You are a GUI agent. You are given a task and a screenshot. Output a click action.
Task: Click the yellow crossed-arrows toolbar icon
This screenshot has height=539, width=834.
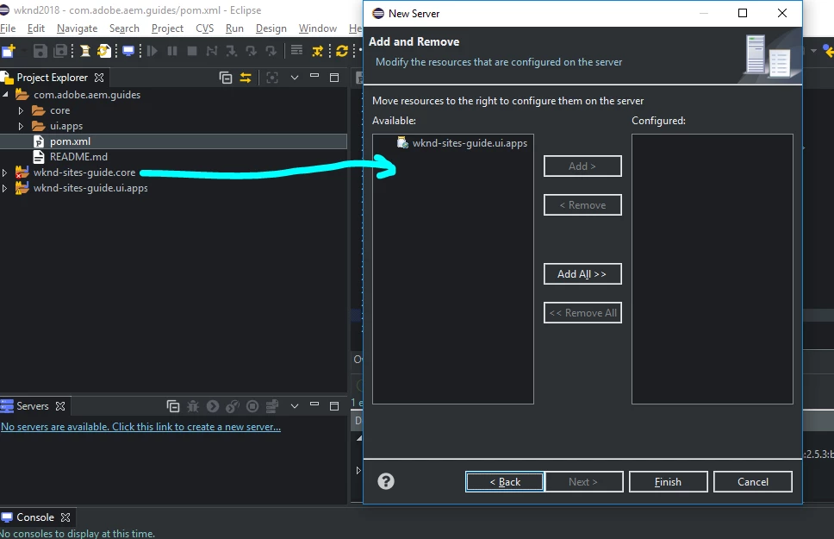coord(318,51)
